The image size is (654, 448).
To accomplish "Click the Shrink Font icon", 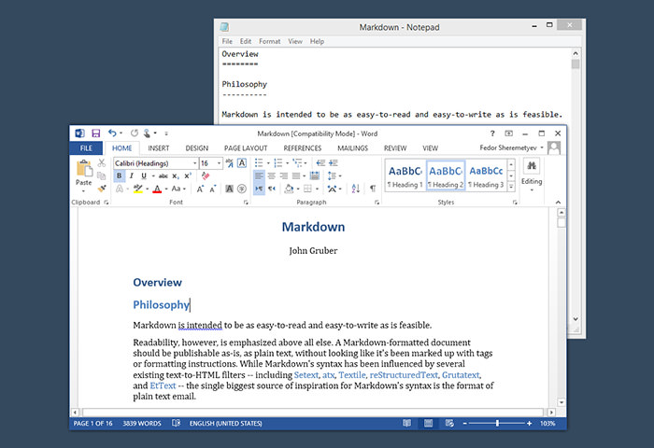I will [x=213, y=189].
